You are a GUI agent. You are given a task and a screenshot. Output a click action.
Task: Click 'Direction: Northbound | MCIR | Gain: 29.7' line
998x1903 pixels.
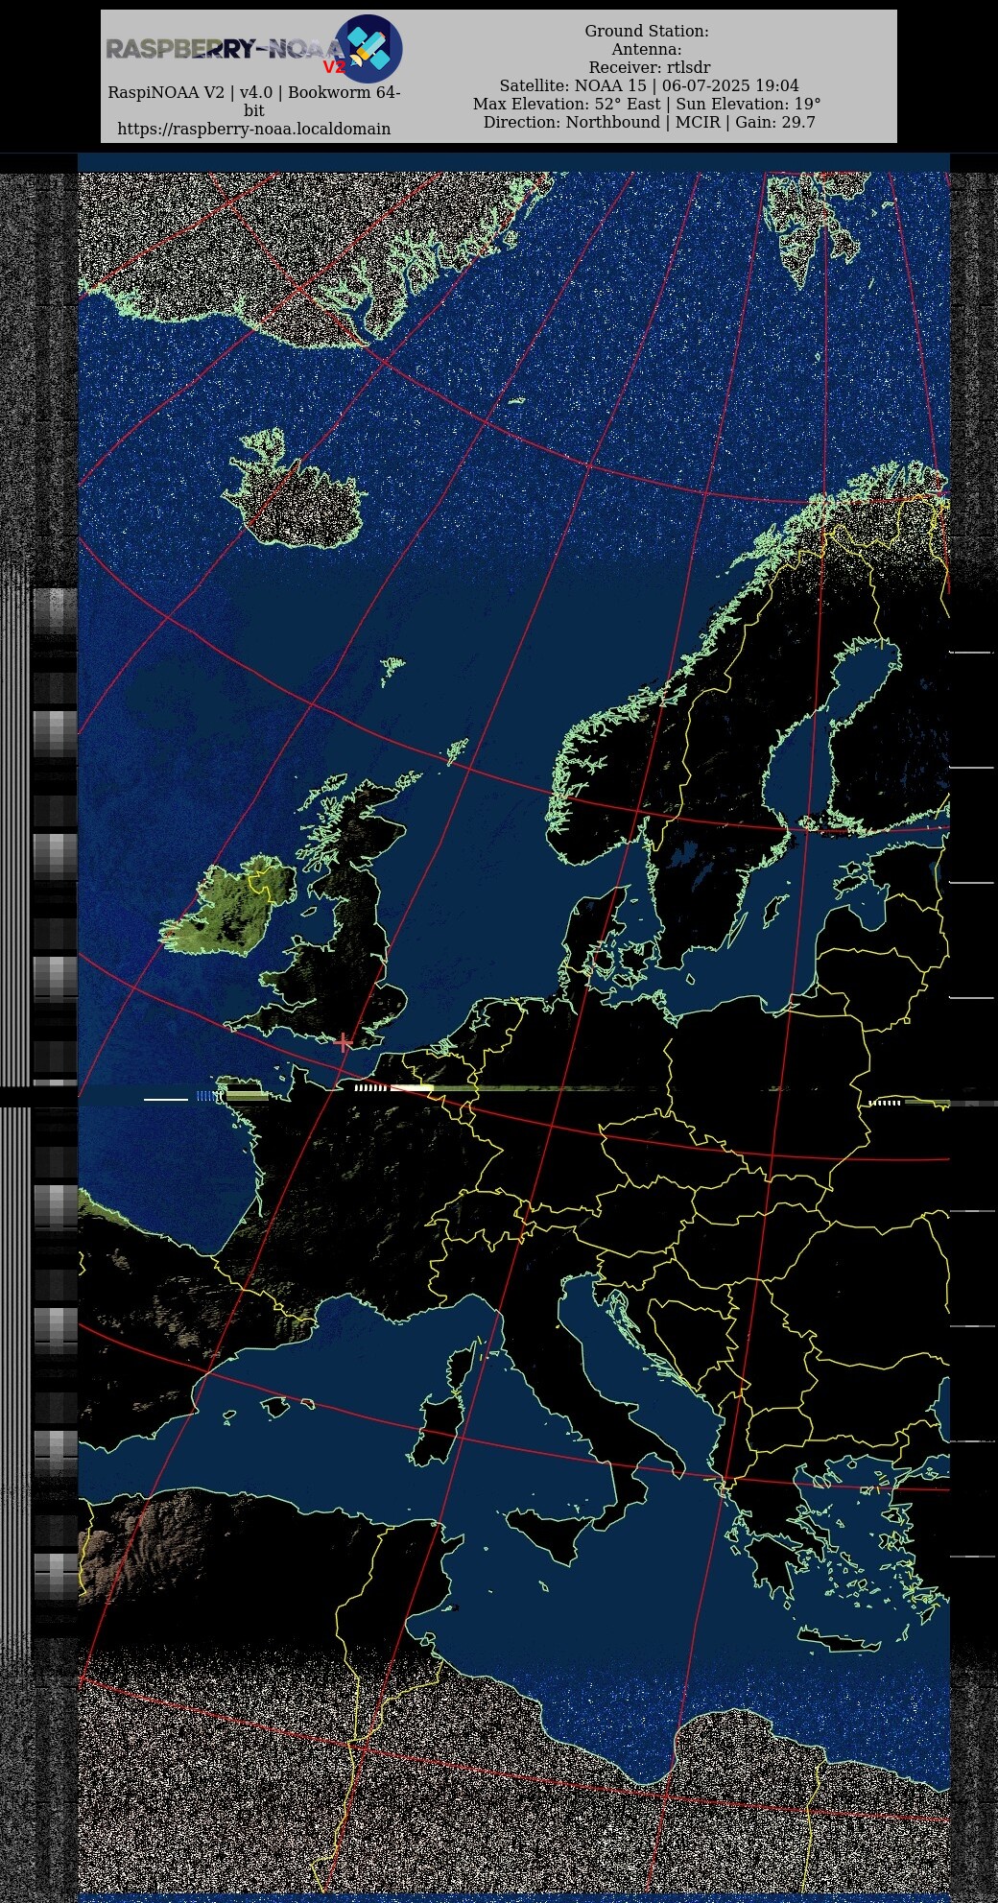click(x=649, y=122)
